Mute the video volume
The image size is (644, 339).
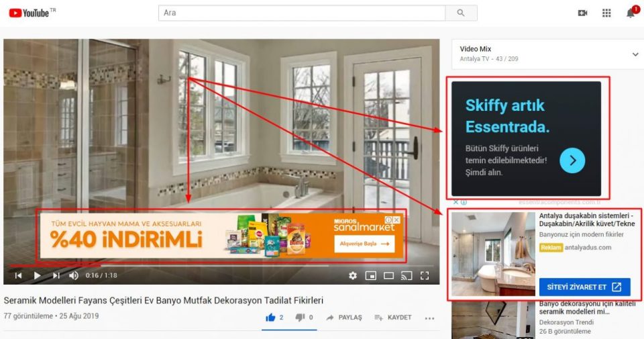pos(74,275)
